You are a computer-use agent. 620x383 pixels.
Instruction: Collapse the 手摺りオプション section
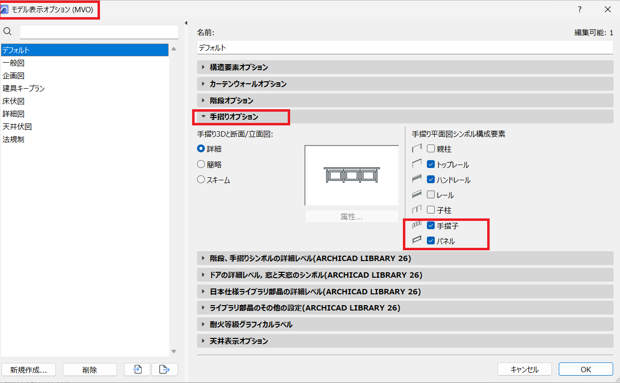click(405, 117)
